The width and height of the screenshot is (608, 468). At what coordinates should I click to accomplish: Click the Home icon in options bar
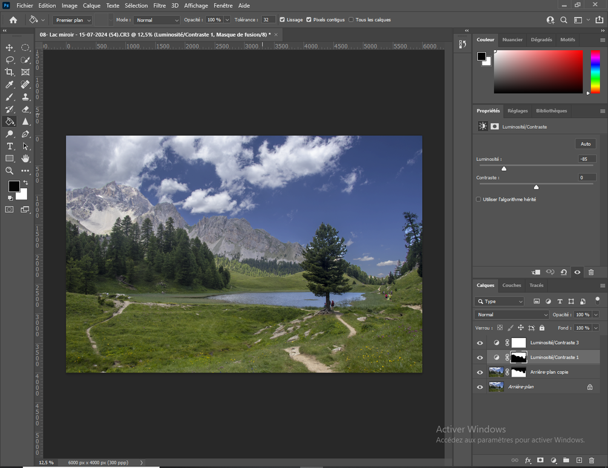[13, 20]
